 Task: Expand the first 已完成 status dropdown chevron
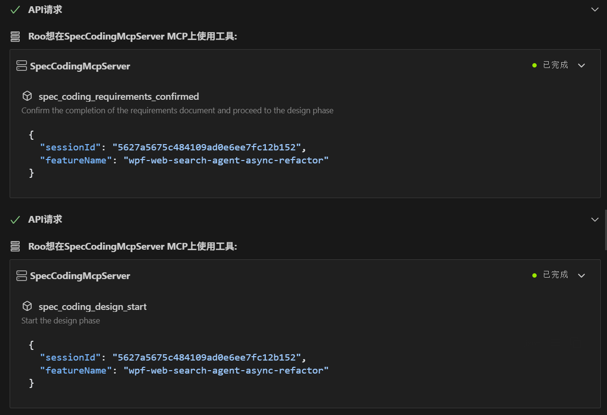click(x=581, y=66)
